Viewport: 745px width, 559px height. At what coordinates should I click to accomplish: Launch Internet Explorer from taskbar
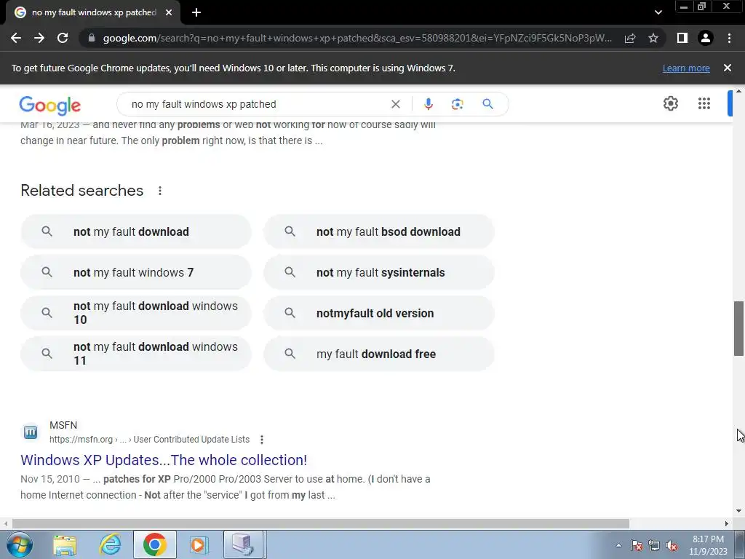[111, 544]
